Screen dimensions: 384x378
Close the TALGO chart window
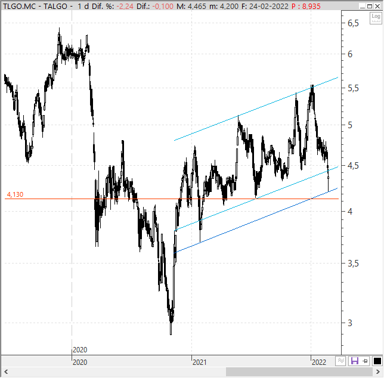tap(377, 6)
